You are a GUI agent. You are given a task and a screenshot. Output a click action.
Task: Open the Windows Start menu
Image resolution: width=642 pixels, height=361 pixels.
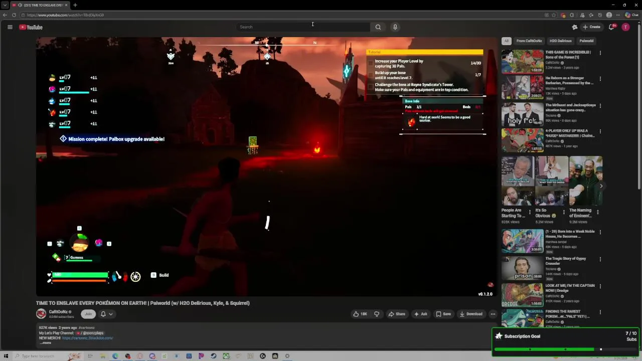coord(6,356)
